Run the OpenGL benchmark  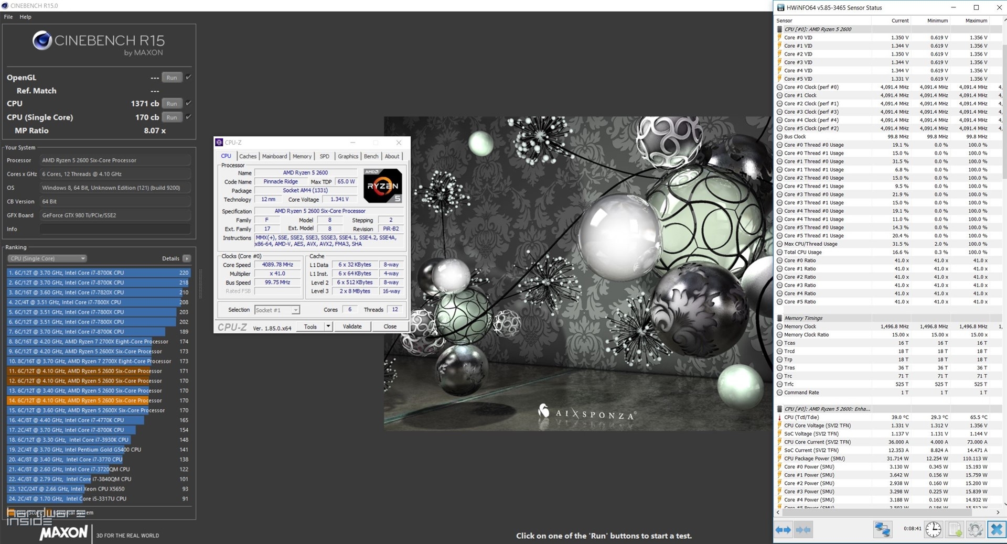(172, 78)
